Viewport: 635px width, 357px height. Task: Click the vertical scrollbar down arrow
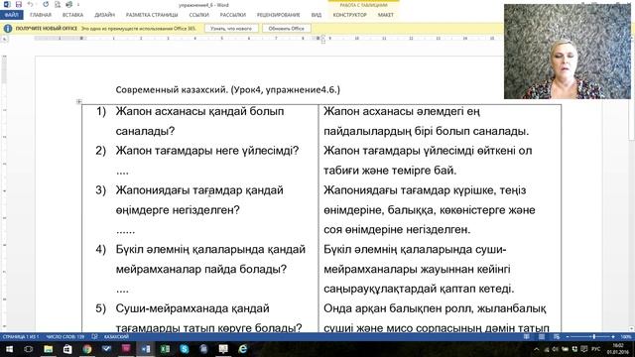632,328
